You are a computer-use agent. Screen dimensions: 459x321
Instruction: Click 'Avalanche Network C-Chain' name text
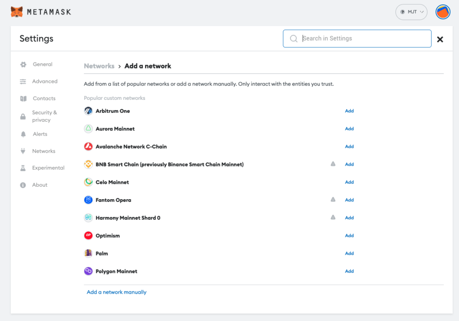131,147
